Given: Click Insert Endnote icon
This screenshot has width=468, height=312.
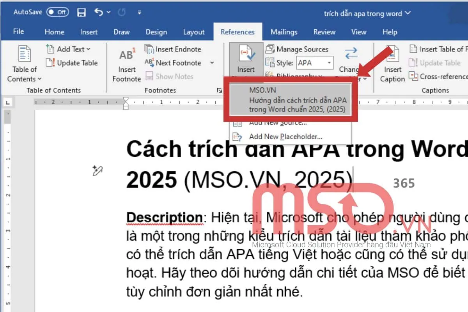Looking at the screenshot, I should coord(149,49).
